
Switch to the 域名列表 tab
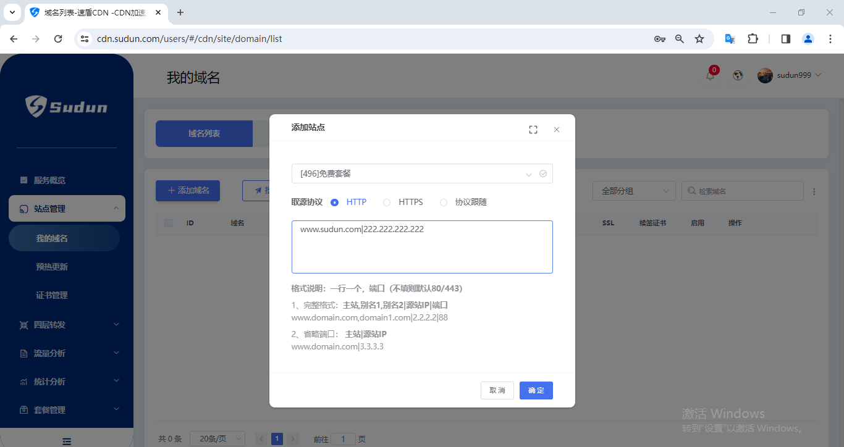[204, 133]
